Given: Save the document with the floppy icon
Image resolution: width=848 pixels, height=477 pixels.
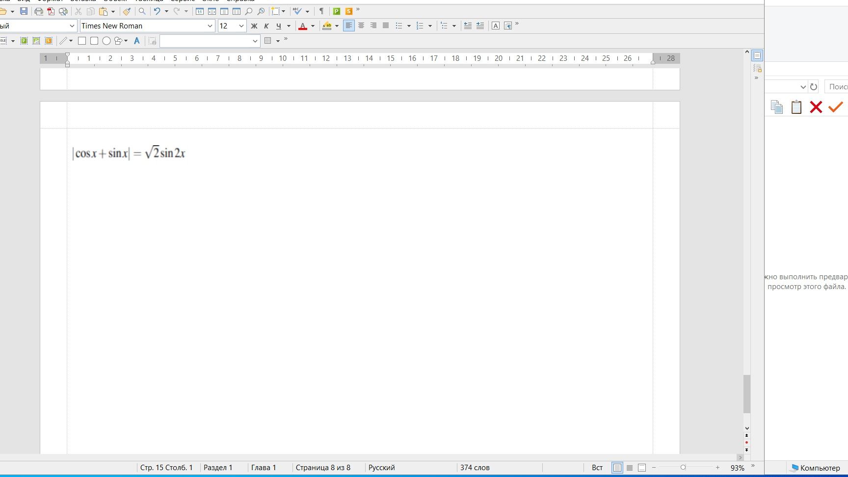Looking at the screenshot, I should [x=24, y=11].
